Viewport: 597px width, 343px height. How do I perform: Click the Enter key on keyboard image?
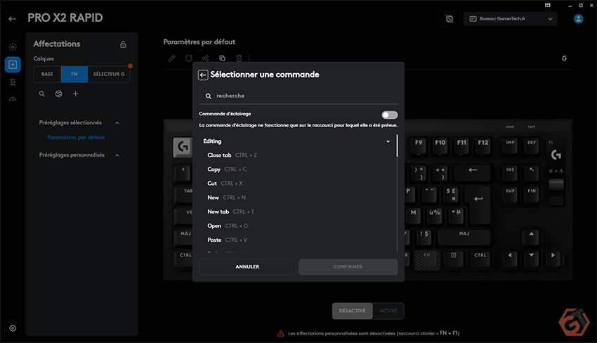tap(479, 205)
